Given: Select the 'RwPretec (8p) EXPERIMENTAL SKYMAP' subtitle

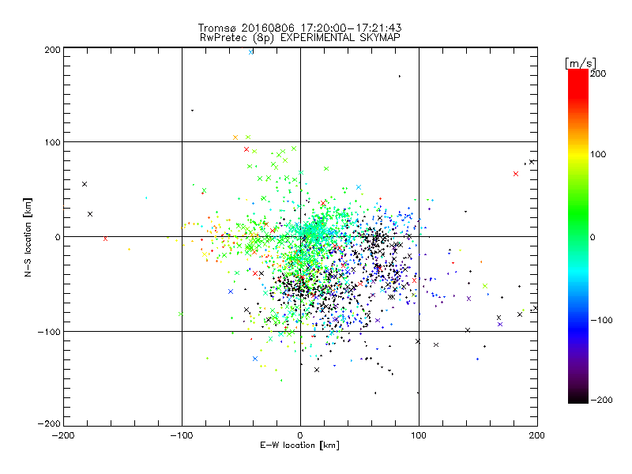Looking at the screenshot, I should [x=300, y=37].
